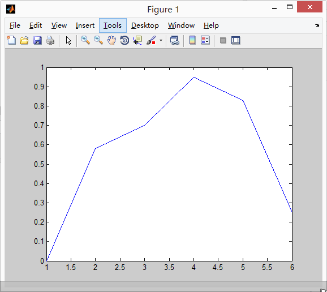
Task: Minimize the Figure 1 window
Action: pos(274,8)
